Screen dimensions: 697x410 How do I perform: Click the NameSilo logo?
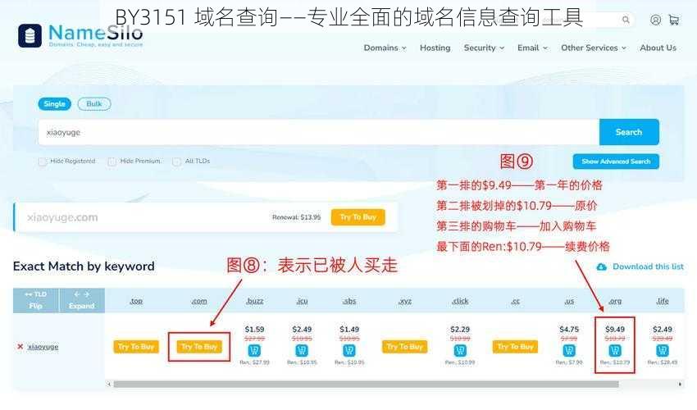point(80,35)
